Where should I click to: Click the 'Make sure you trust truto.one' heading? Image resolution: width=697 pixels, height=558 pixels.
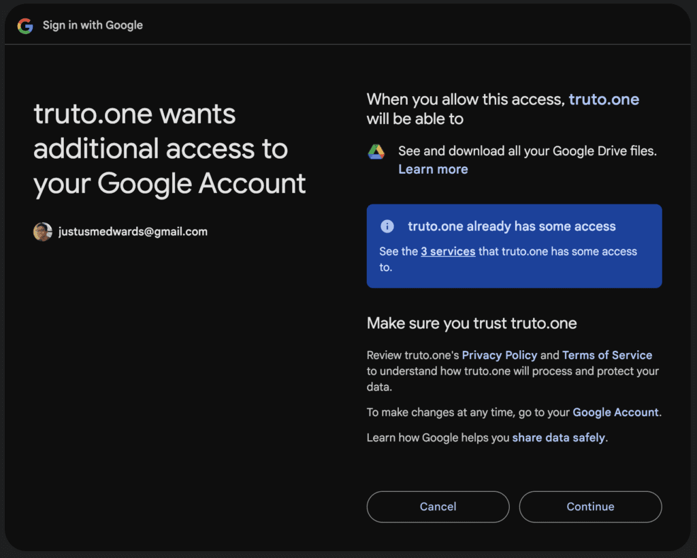point(472,323)
